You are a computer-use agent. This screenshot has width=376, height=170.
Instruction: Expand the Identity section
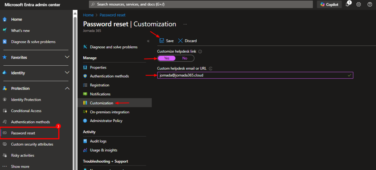(67, 73)
